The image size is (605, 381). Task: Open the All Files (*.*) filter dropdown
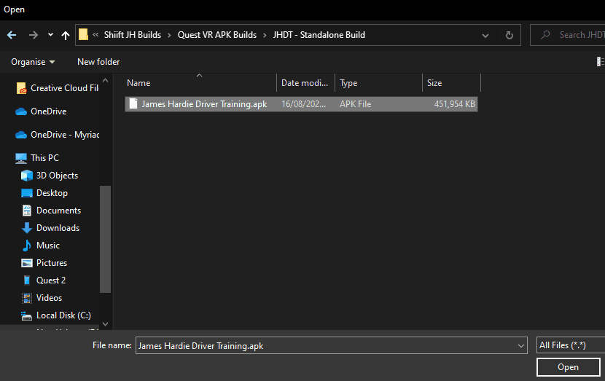point(571,345)
